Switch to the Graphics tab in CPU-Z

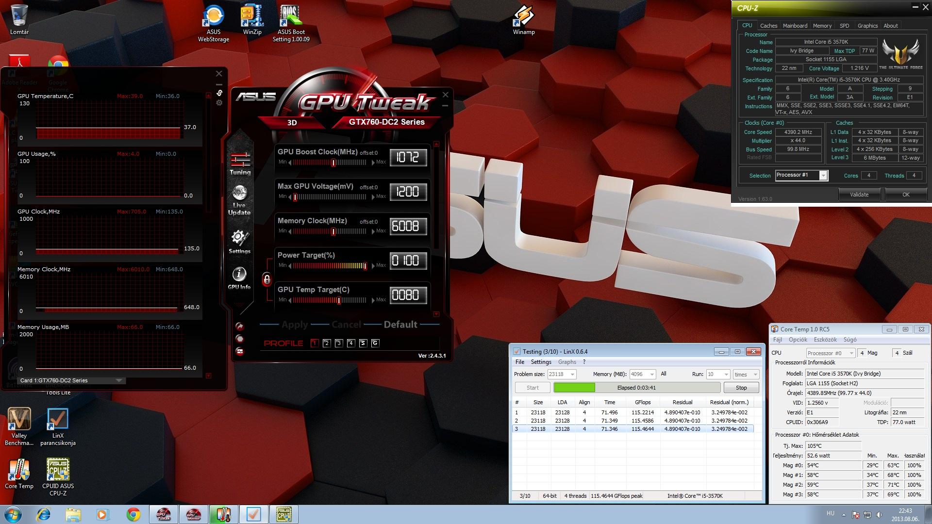pos(867,26)
